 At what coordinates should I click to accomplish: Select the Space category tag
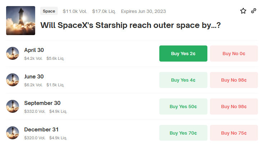tap(49, 11)
